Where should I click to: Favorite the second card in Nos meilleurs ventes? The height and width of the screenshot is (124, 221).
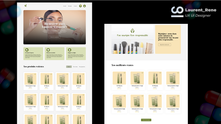[142, 73]
